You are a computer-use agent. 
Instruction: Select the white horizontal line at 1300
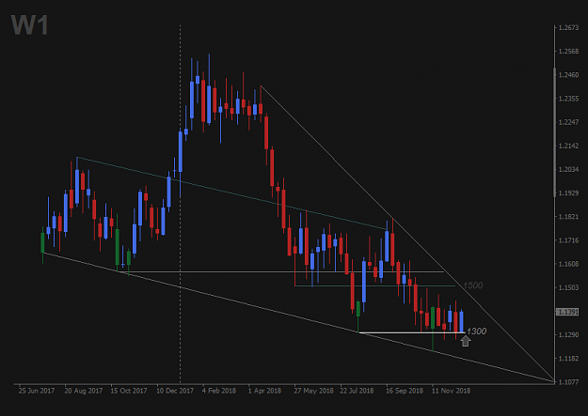[412, 332]
